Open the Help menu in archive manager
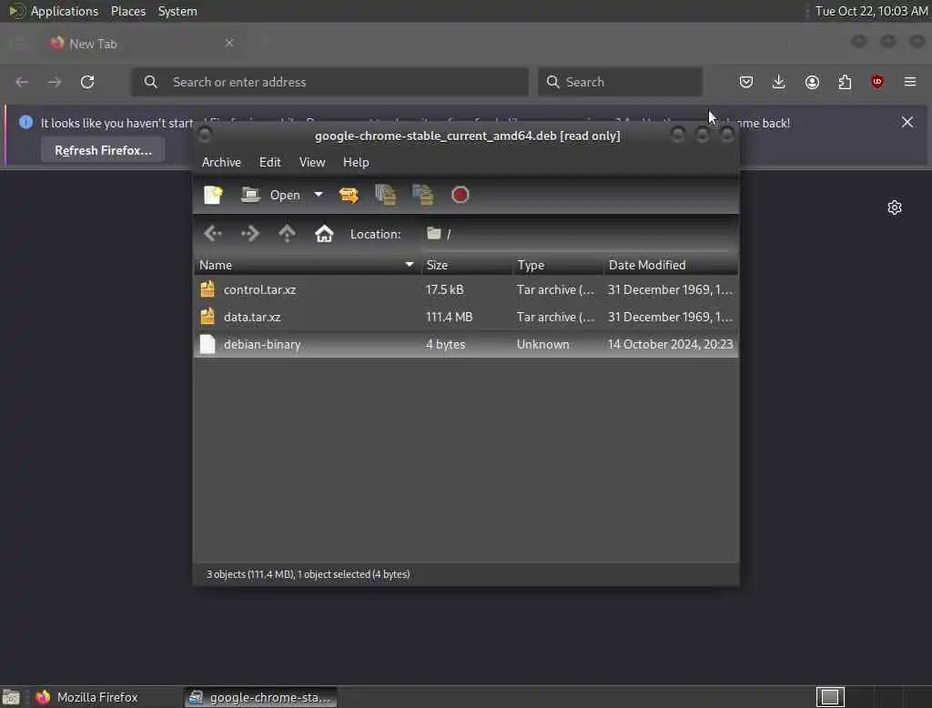Viewport: 932px width, 708px height. coord(356,162)
